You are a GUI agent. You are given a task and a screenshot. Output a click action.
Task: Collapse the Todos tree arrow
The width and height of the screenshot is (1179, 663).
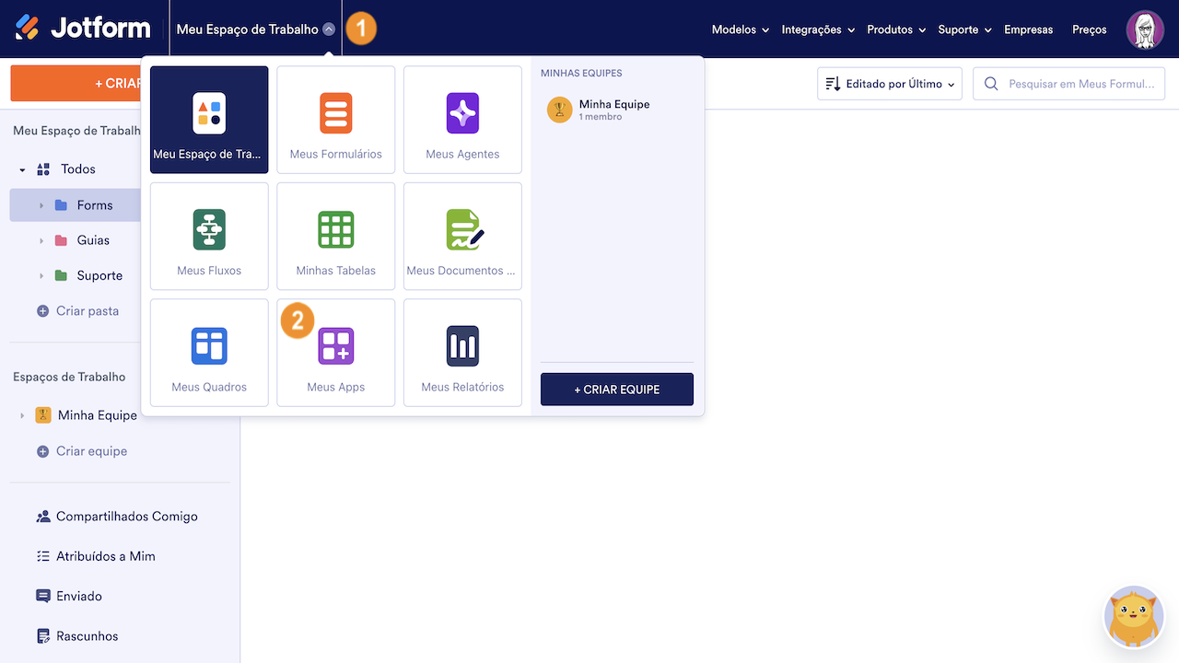(x=22, y=170)
